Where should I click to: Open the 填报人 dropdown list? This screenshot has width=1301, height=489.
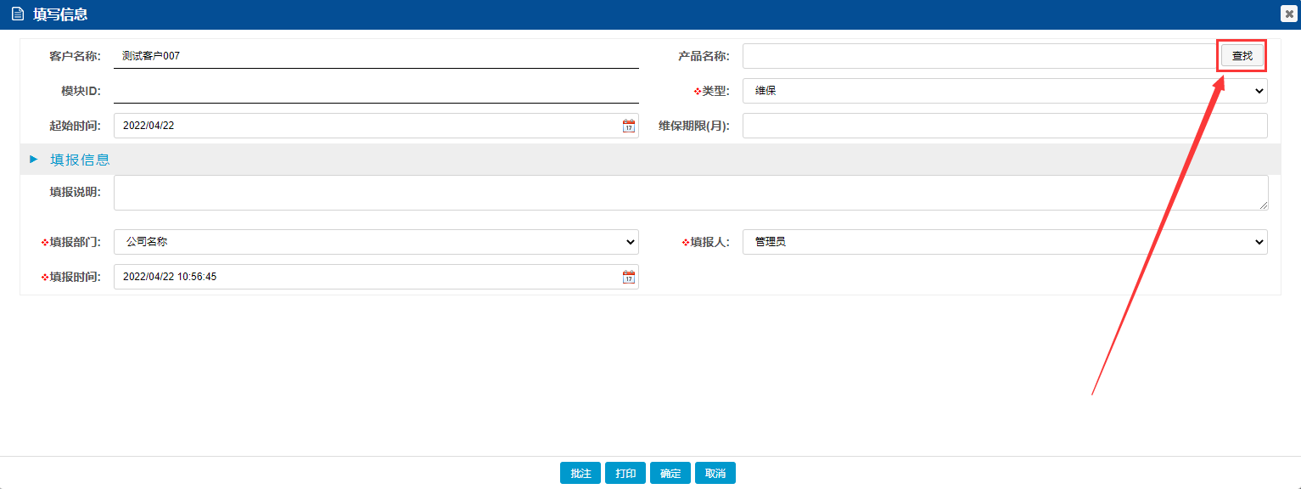coord(1004,242)
